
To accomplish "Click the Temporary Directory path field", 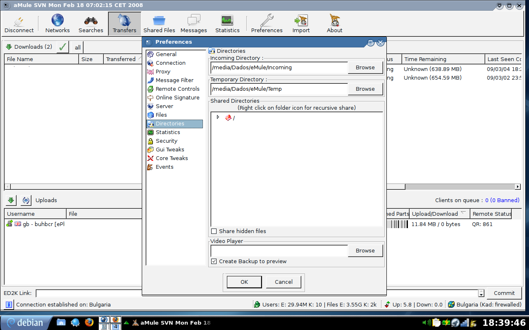I will 279,89.
